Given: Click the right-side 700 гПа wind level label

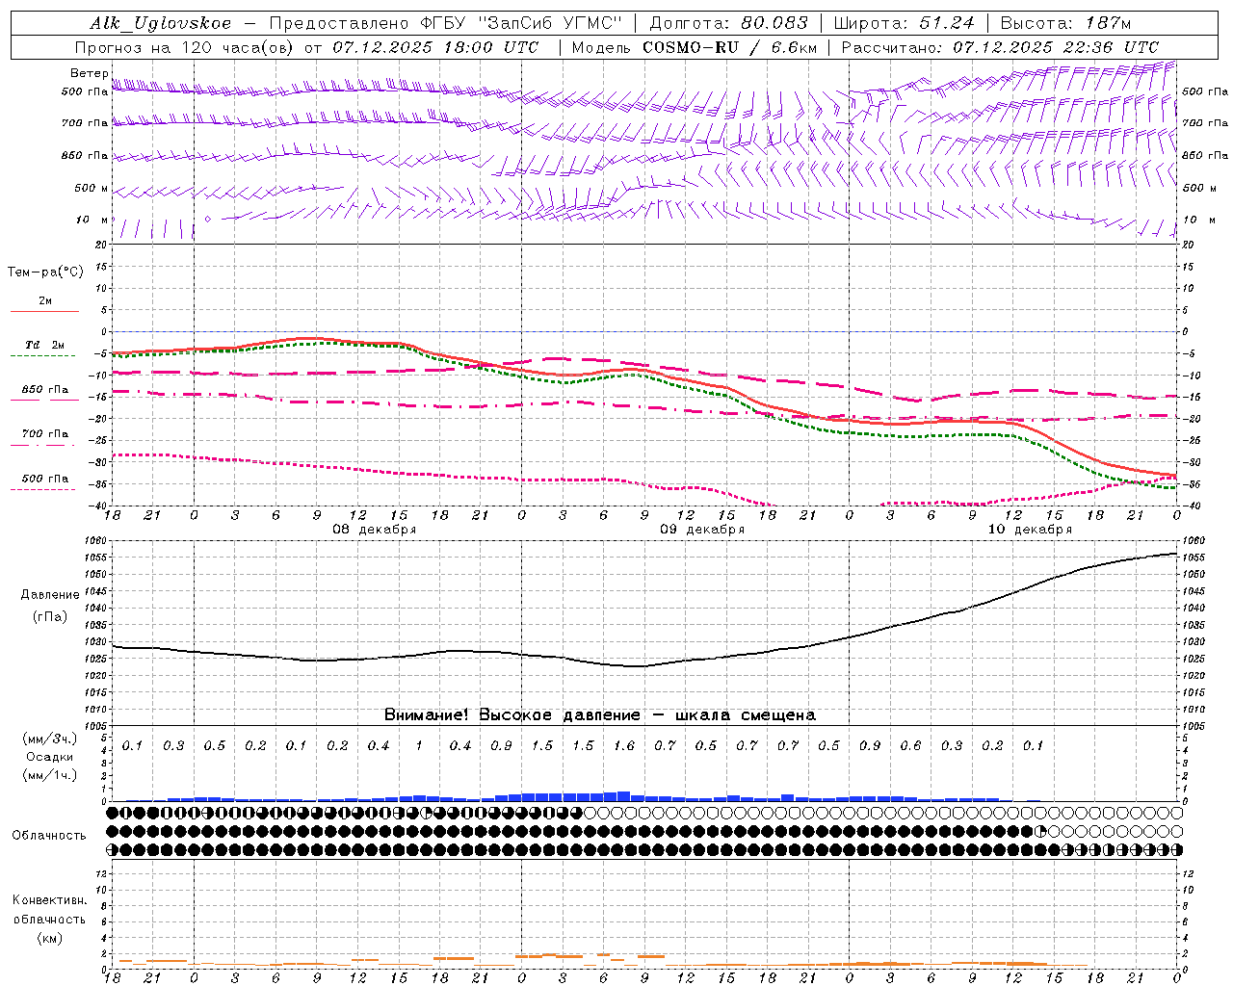Looking at the screenshot, I should coord(1205,123).
